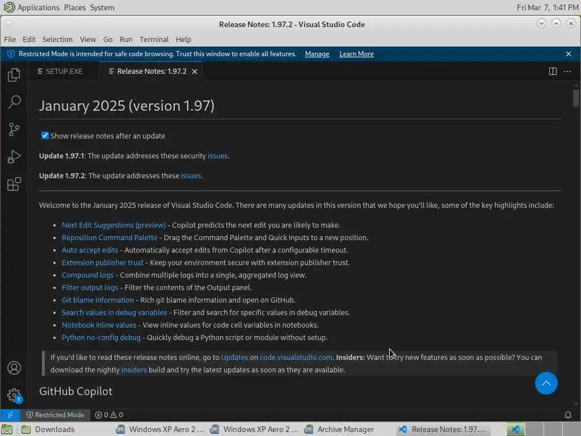Click the shield icon in the restricted mode banner
Viewport: 581px width, 436px height.
pyautogui.click(x=11, y=54)
